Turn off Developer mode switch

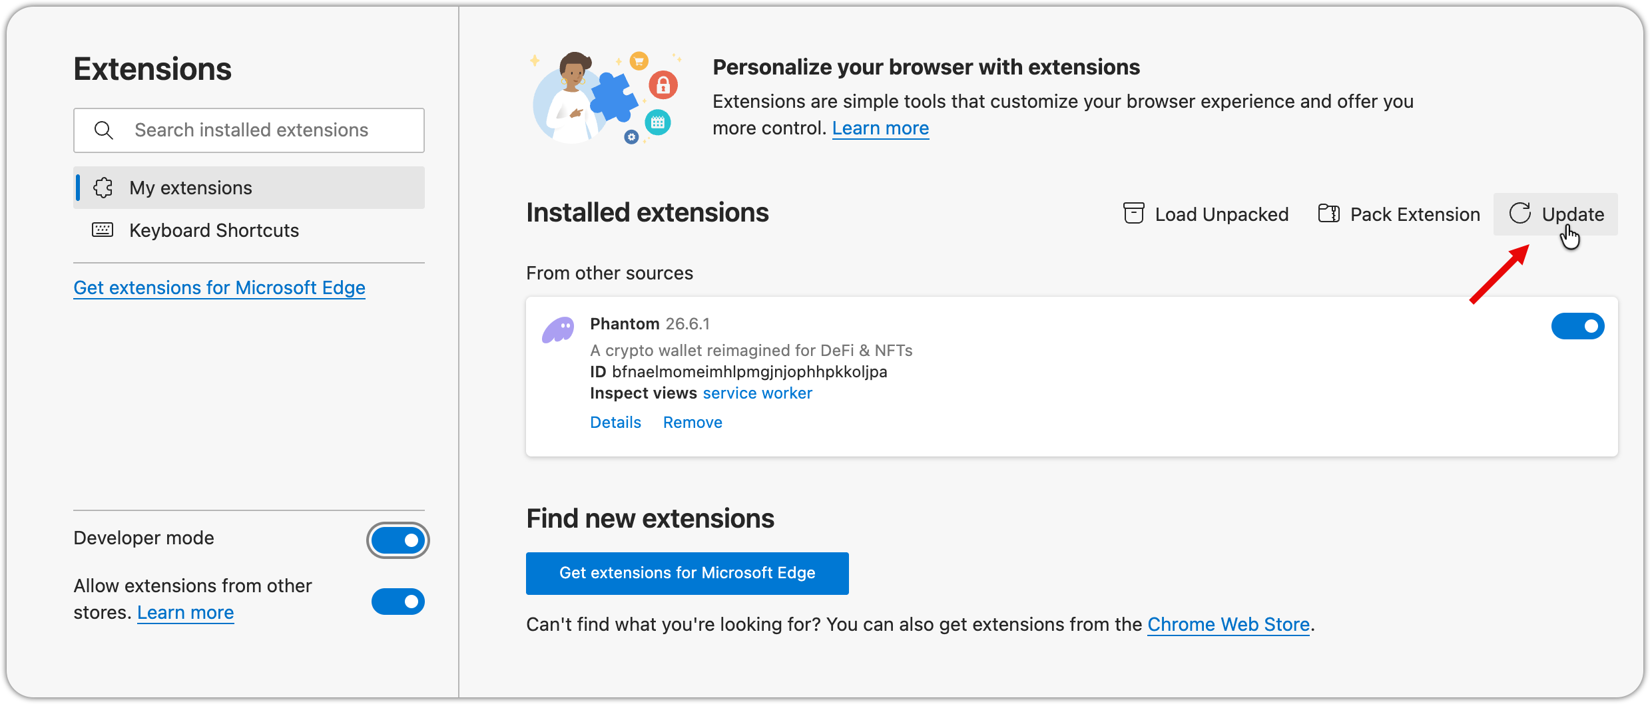pyautogui.click(x=398, y=540)
